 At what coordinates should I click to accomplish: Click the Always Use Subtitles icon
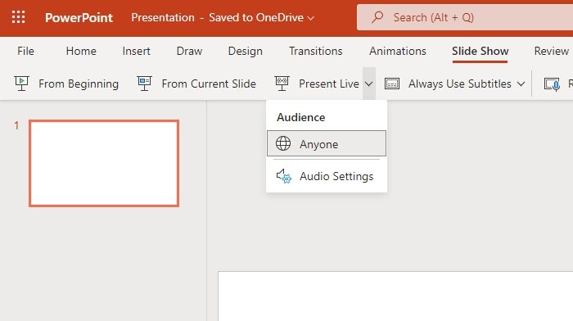[x=392, y=84]
